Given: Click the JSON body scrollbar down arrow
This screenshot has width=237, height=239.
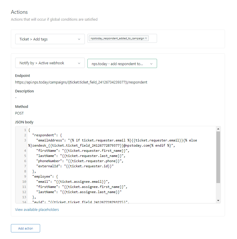Looking at the screenshot, I should [218, 200].
